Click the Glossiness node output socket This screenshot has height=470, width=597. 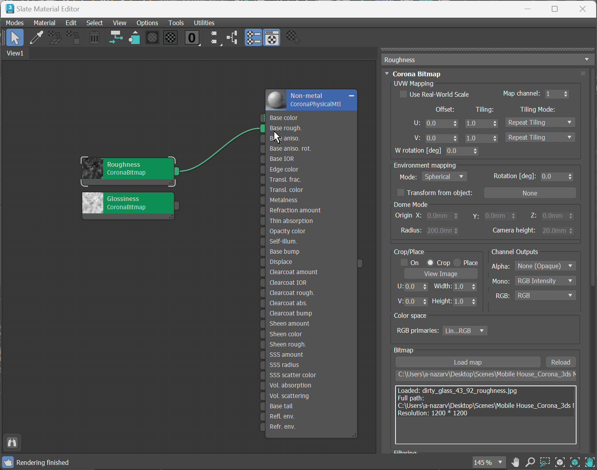pyautogui.click(x=177, y=205)
